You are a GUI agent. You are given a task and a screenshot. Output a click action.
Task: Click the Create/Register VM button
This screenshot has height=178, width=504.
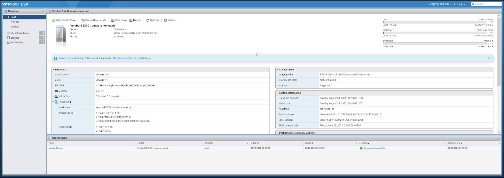(x=94, y=20)
